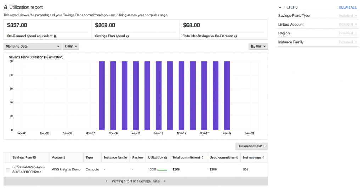Screen dimensions: 363x190
Task: Click info icon next to Savings Plan spend
Action: pos(127,36)
